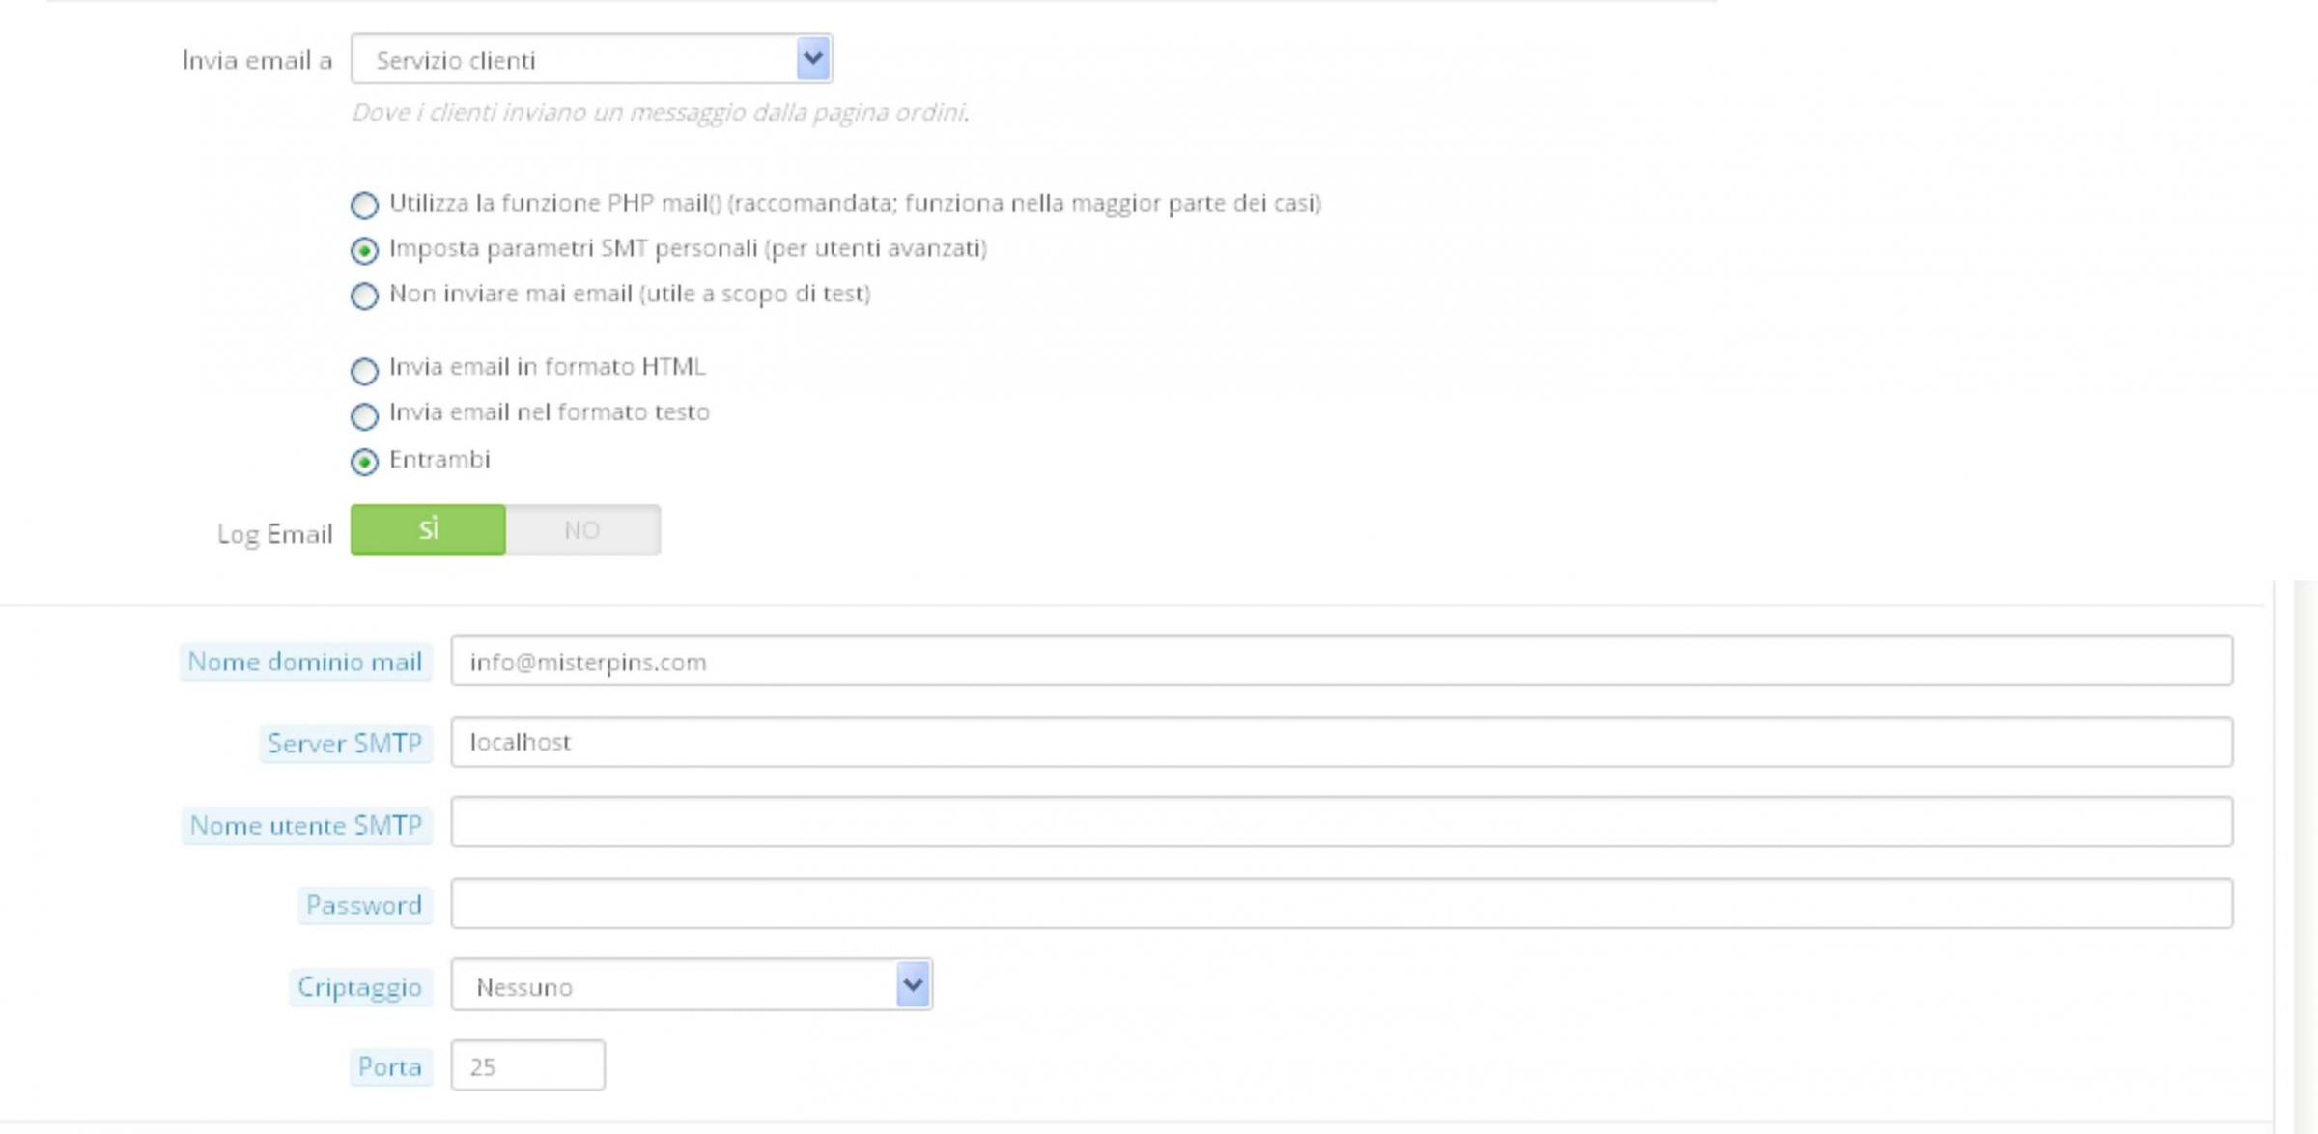Choose 'Non inviare mai email' option
This screenshot has width=2318, height=1134.
pyautogui.click(x=364, y=296)
